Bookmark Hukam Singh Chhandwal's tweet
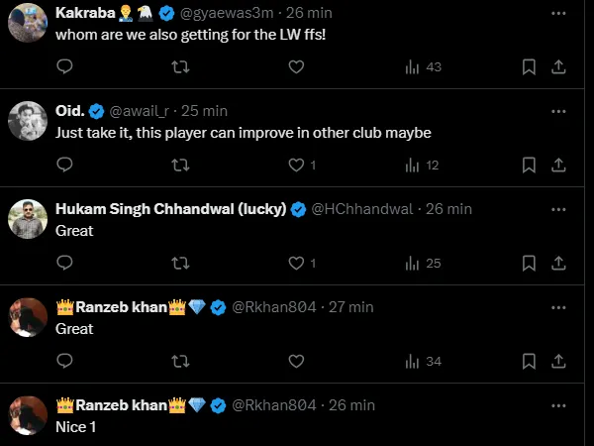The height and width of the screenshot is (446, 594). click(x=529, y=264)
